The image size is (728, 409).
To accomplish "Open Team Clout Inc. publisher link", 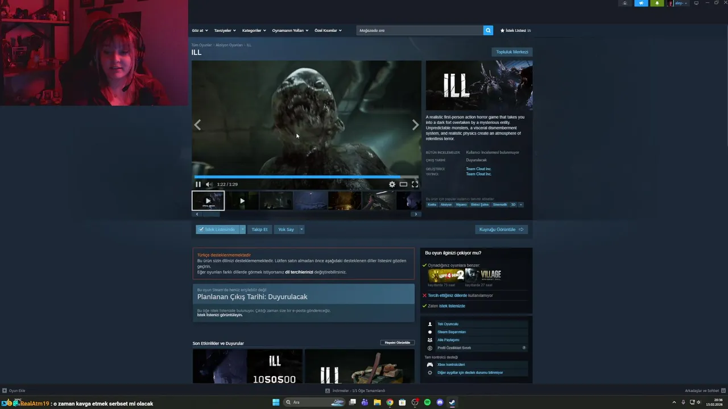I will [478, 174].
